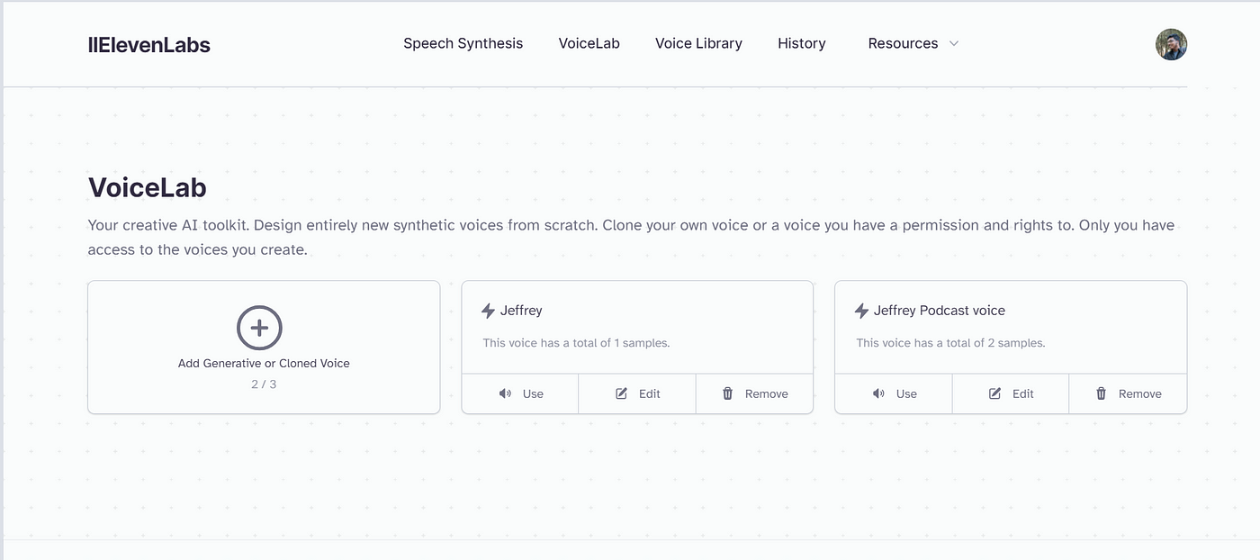
Task: Expand the Resources dropdown chevron
Action: point(954,43)
